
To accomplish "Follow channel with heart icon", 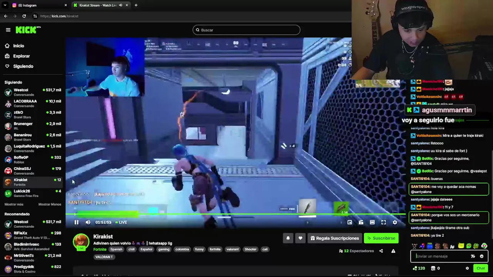I will (x=300, y=238).
